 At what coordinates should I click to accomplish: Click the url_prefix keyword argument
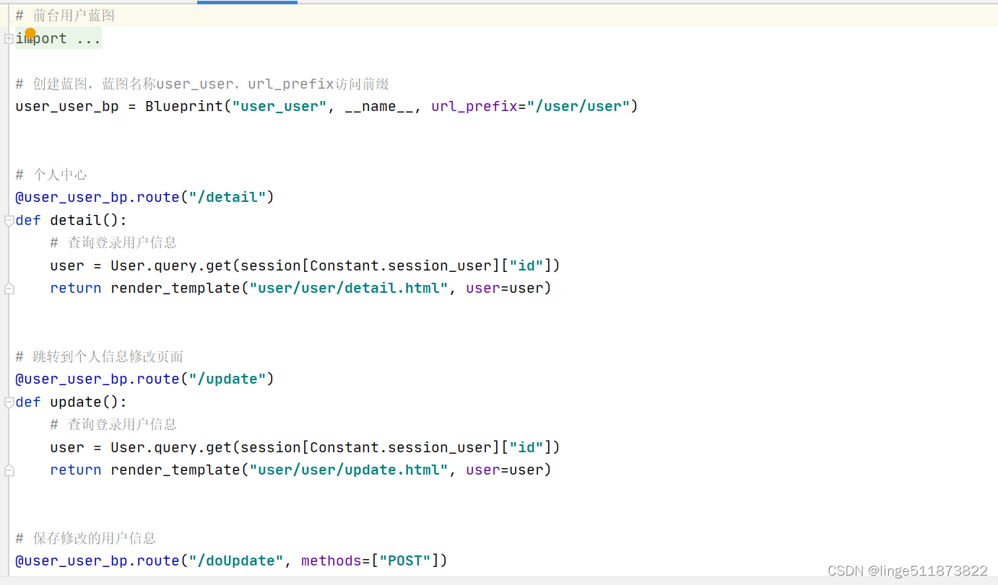point(474,107)
